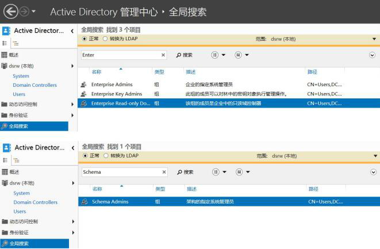The height and width of the screenshot is (249, 380).
Task: Expand dsrw (本地) arrow in lower pane
Action: point(73,183)
